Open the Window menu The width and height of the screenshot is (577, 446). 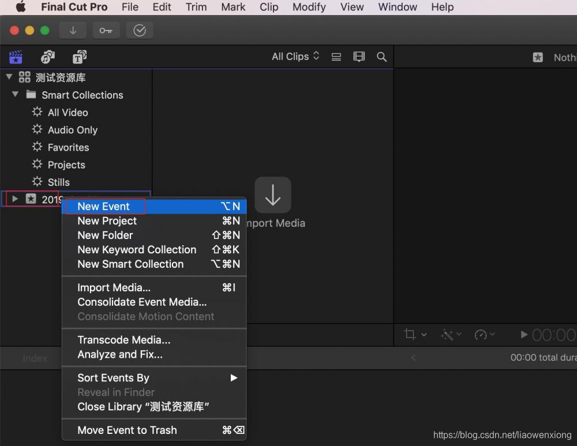pos(398,7)
